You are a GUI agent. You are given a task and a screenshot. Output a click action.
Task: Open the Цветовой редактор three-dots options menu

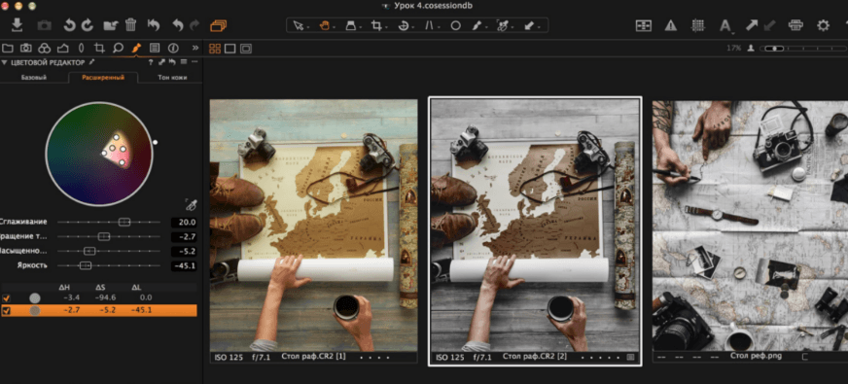tap(194, 62)
